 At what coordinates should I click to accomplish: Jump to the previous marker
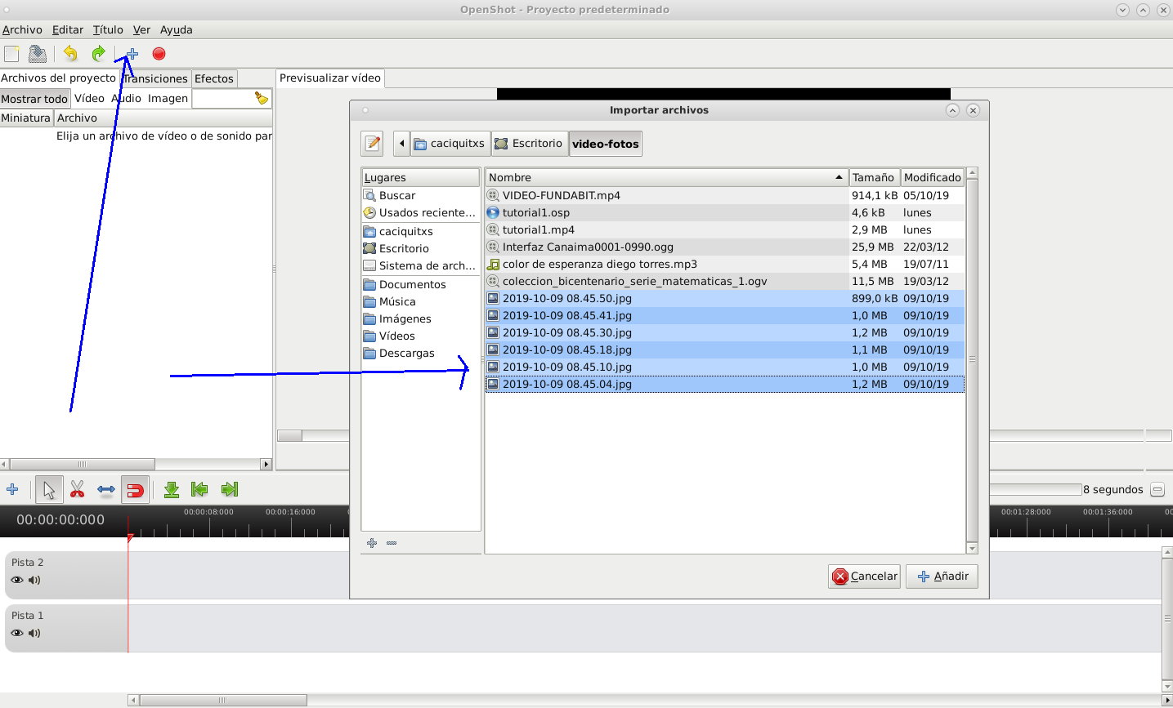tap(199, 489)
